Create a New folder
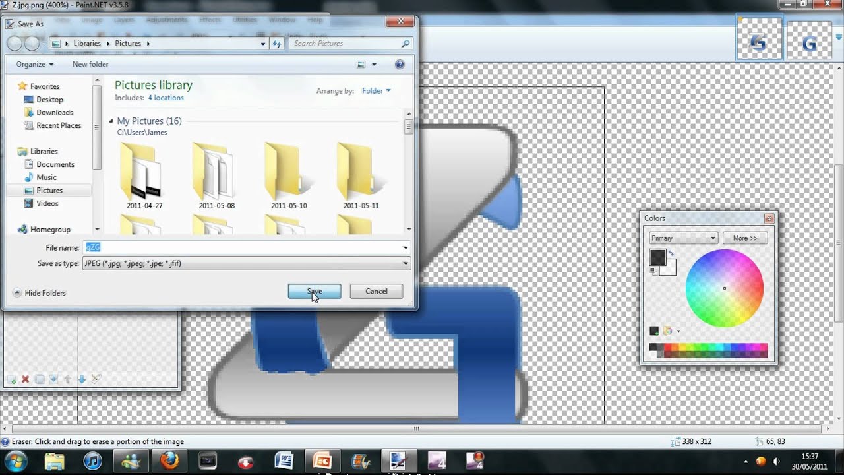 tap(90, 64)
